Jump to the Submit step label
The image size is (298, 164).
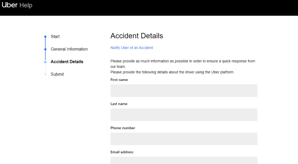click(57, 74)
